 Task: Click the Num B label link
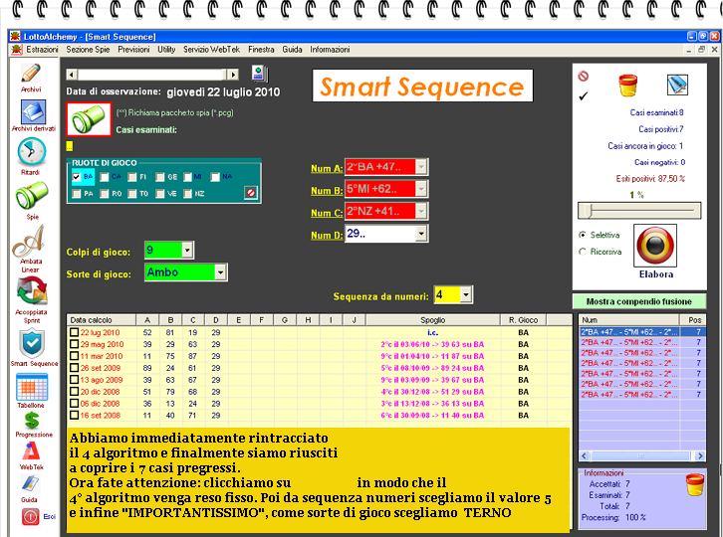[327, 191]
